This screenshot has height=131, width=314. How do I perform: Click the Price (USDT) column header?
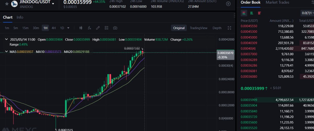pyautogui.click(x=249, y=21)
